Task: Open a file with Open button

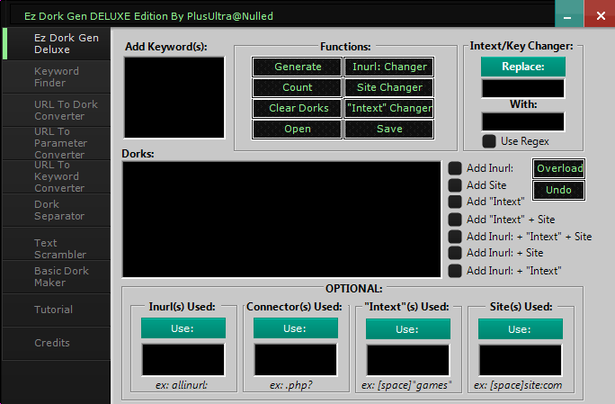Action: coord(297,129)
